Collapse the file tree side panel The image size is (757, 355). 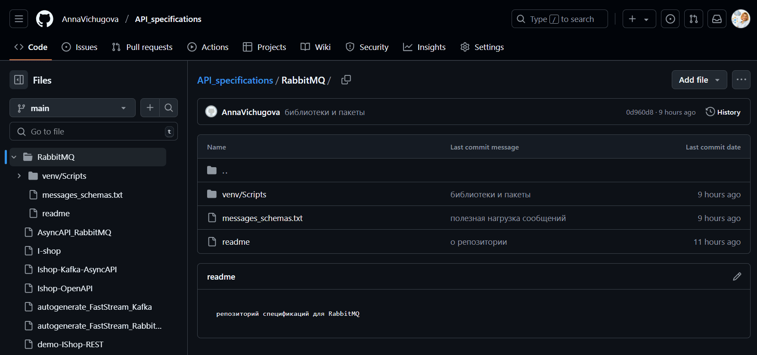click(x=19, y=80)
